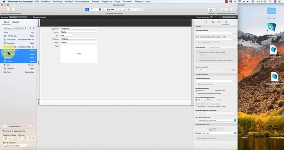Select the arrow selection tool
This screenshot has height=150, width=284.
[x=87, y=9]
